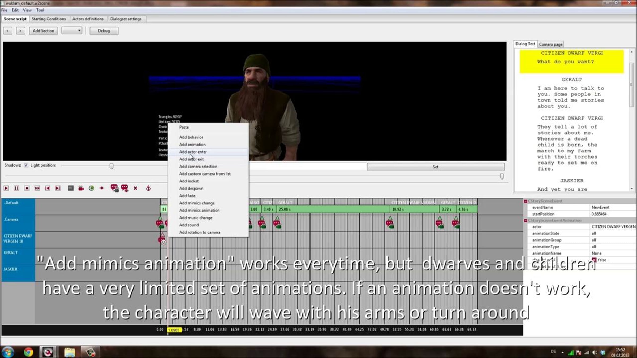Image resolution: width=637 pixels, height=358 pixels.
Task: Open the animationGroup value dropdown
Action: pyautogui.click(x=613, y=240)
